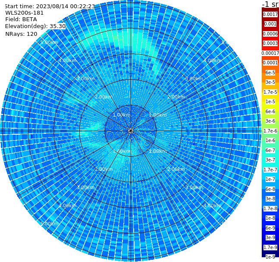Click the 0.00017 label in colorbar gap

coord(270,53)
